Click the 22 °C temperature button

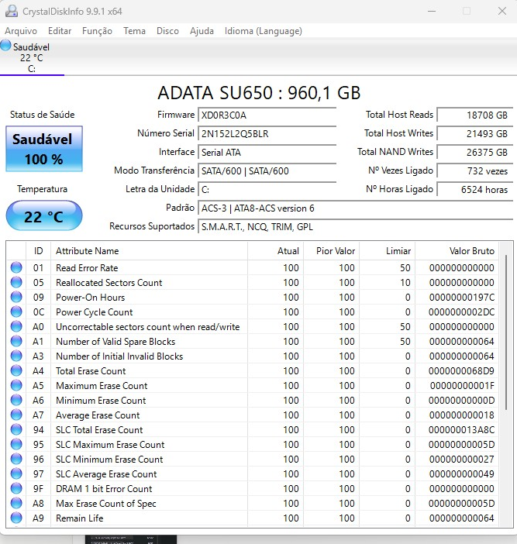[x=44, y=215]
